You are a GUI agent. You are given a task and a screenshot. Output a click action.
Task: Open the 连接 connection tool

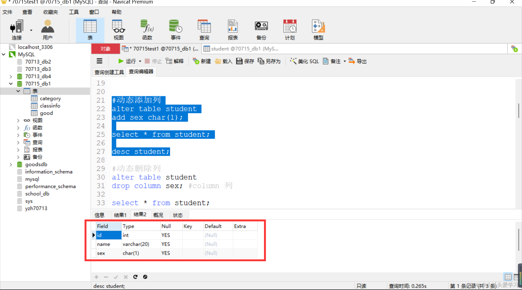pyautogui.click(x=17, y=30)
